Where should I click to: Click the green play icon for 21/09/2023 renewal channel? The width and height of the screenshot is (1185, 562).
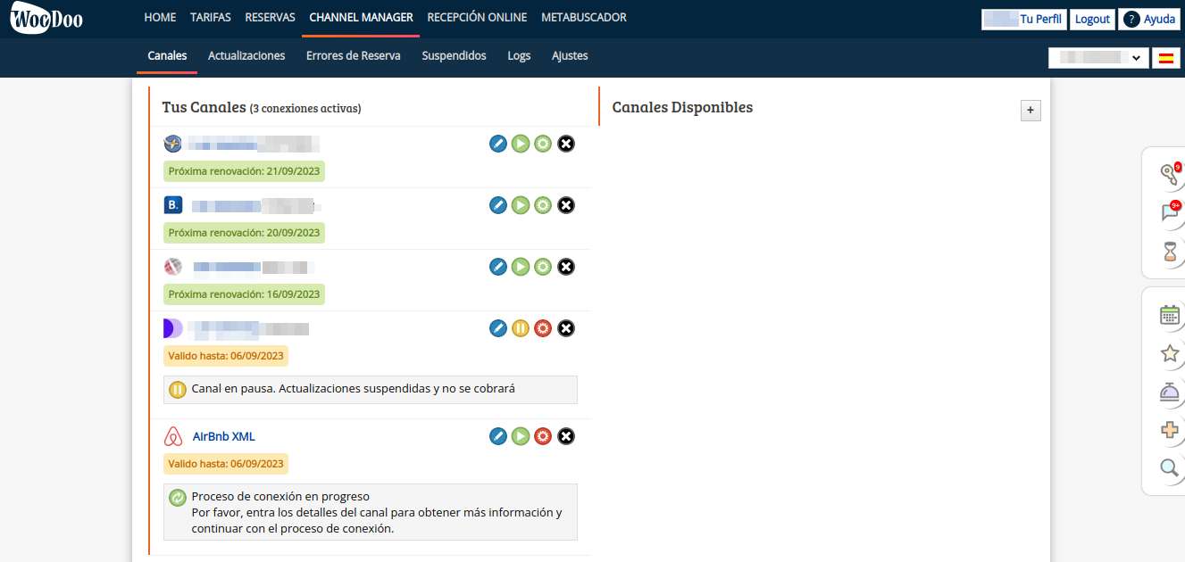(x=521, y=144)
